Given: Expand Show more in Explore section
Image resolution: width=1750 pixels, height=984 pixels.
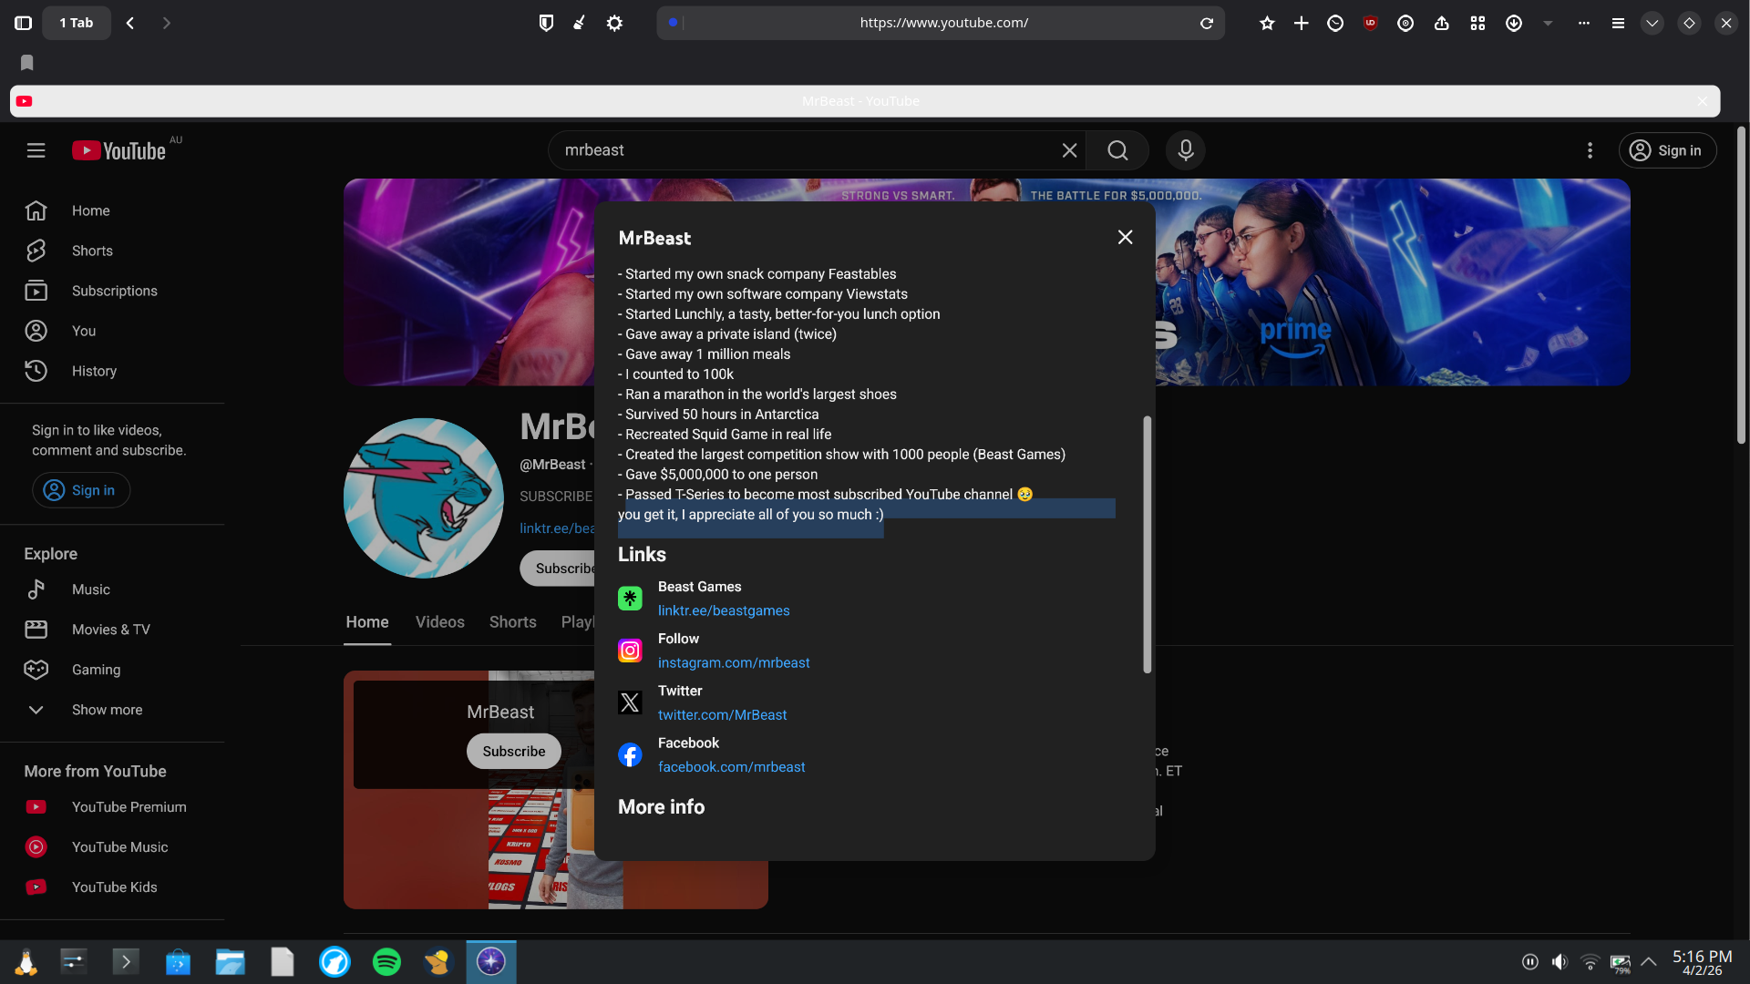Looking at the screenshot, I should tap(107, 710).
